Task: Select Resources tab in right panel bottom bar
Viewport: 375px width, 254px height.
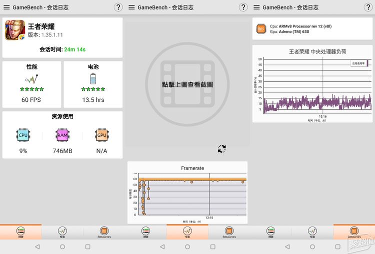Action: tap(354, 232)
